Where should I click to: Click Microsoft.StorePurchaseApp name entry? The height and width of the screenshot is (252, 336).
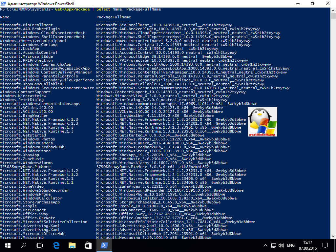click(x=30, y=202)
